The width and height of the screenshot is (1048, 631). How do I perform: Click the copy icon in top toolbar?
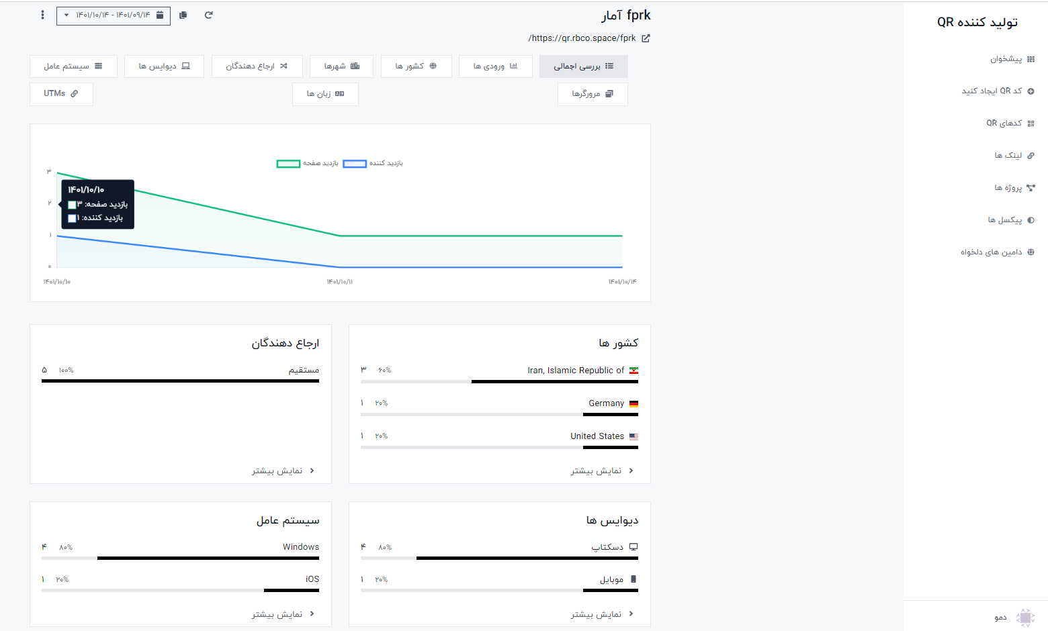coord(183,15)
